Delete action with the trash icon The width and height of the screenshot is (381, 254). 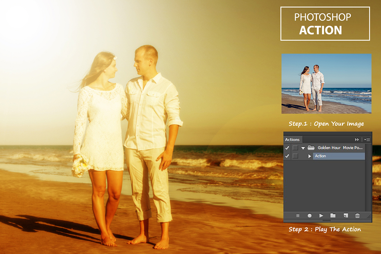tap(358, 216)
